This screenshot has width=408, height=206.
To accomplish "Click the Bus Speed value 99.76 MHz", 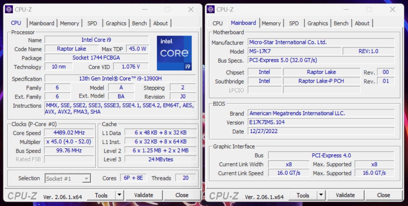I will (69, 150).
